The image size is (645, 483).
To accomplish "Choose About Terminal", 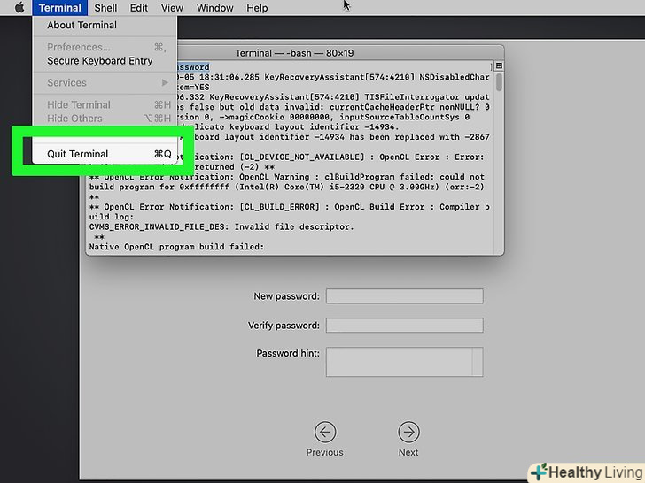I will point(105,25).
